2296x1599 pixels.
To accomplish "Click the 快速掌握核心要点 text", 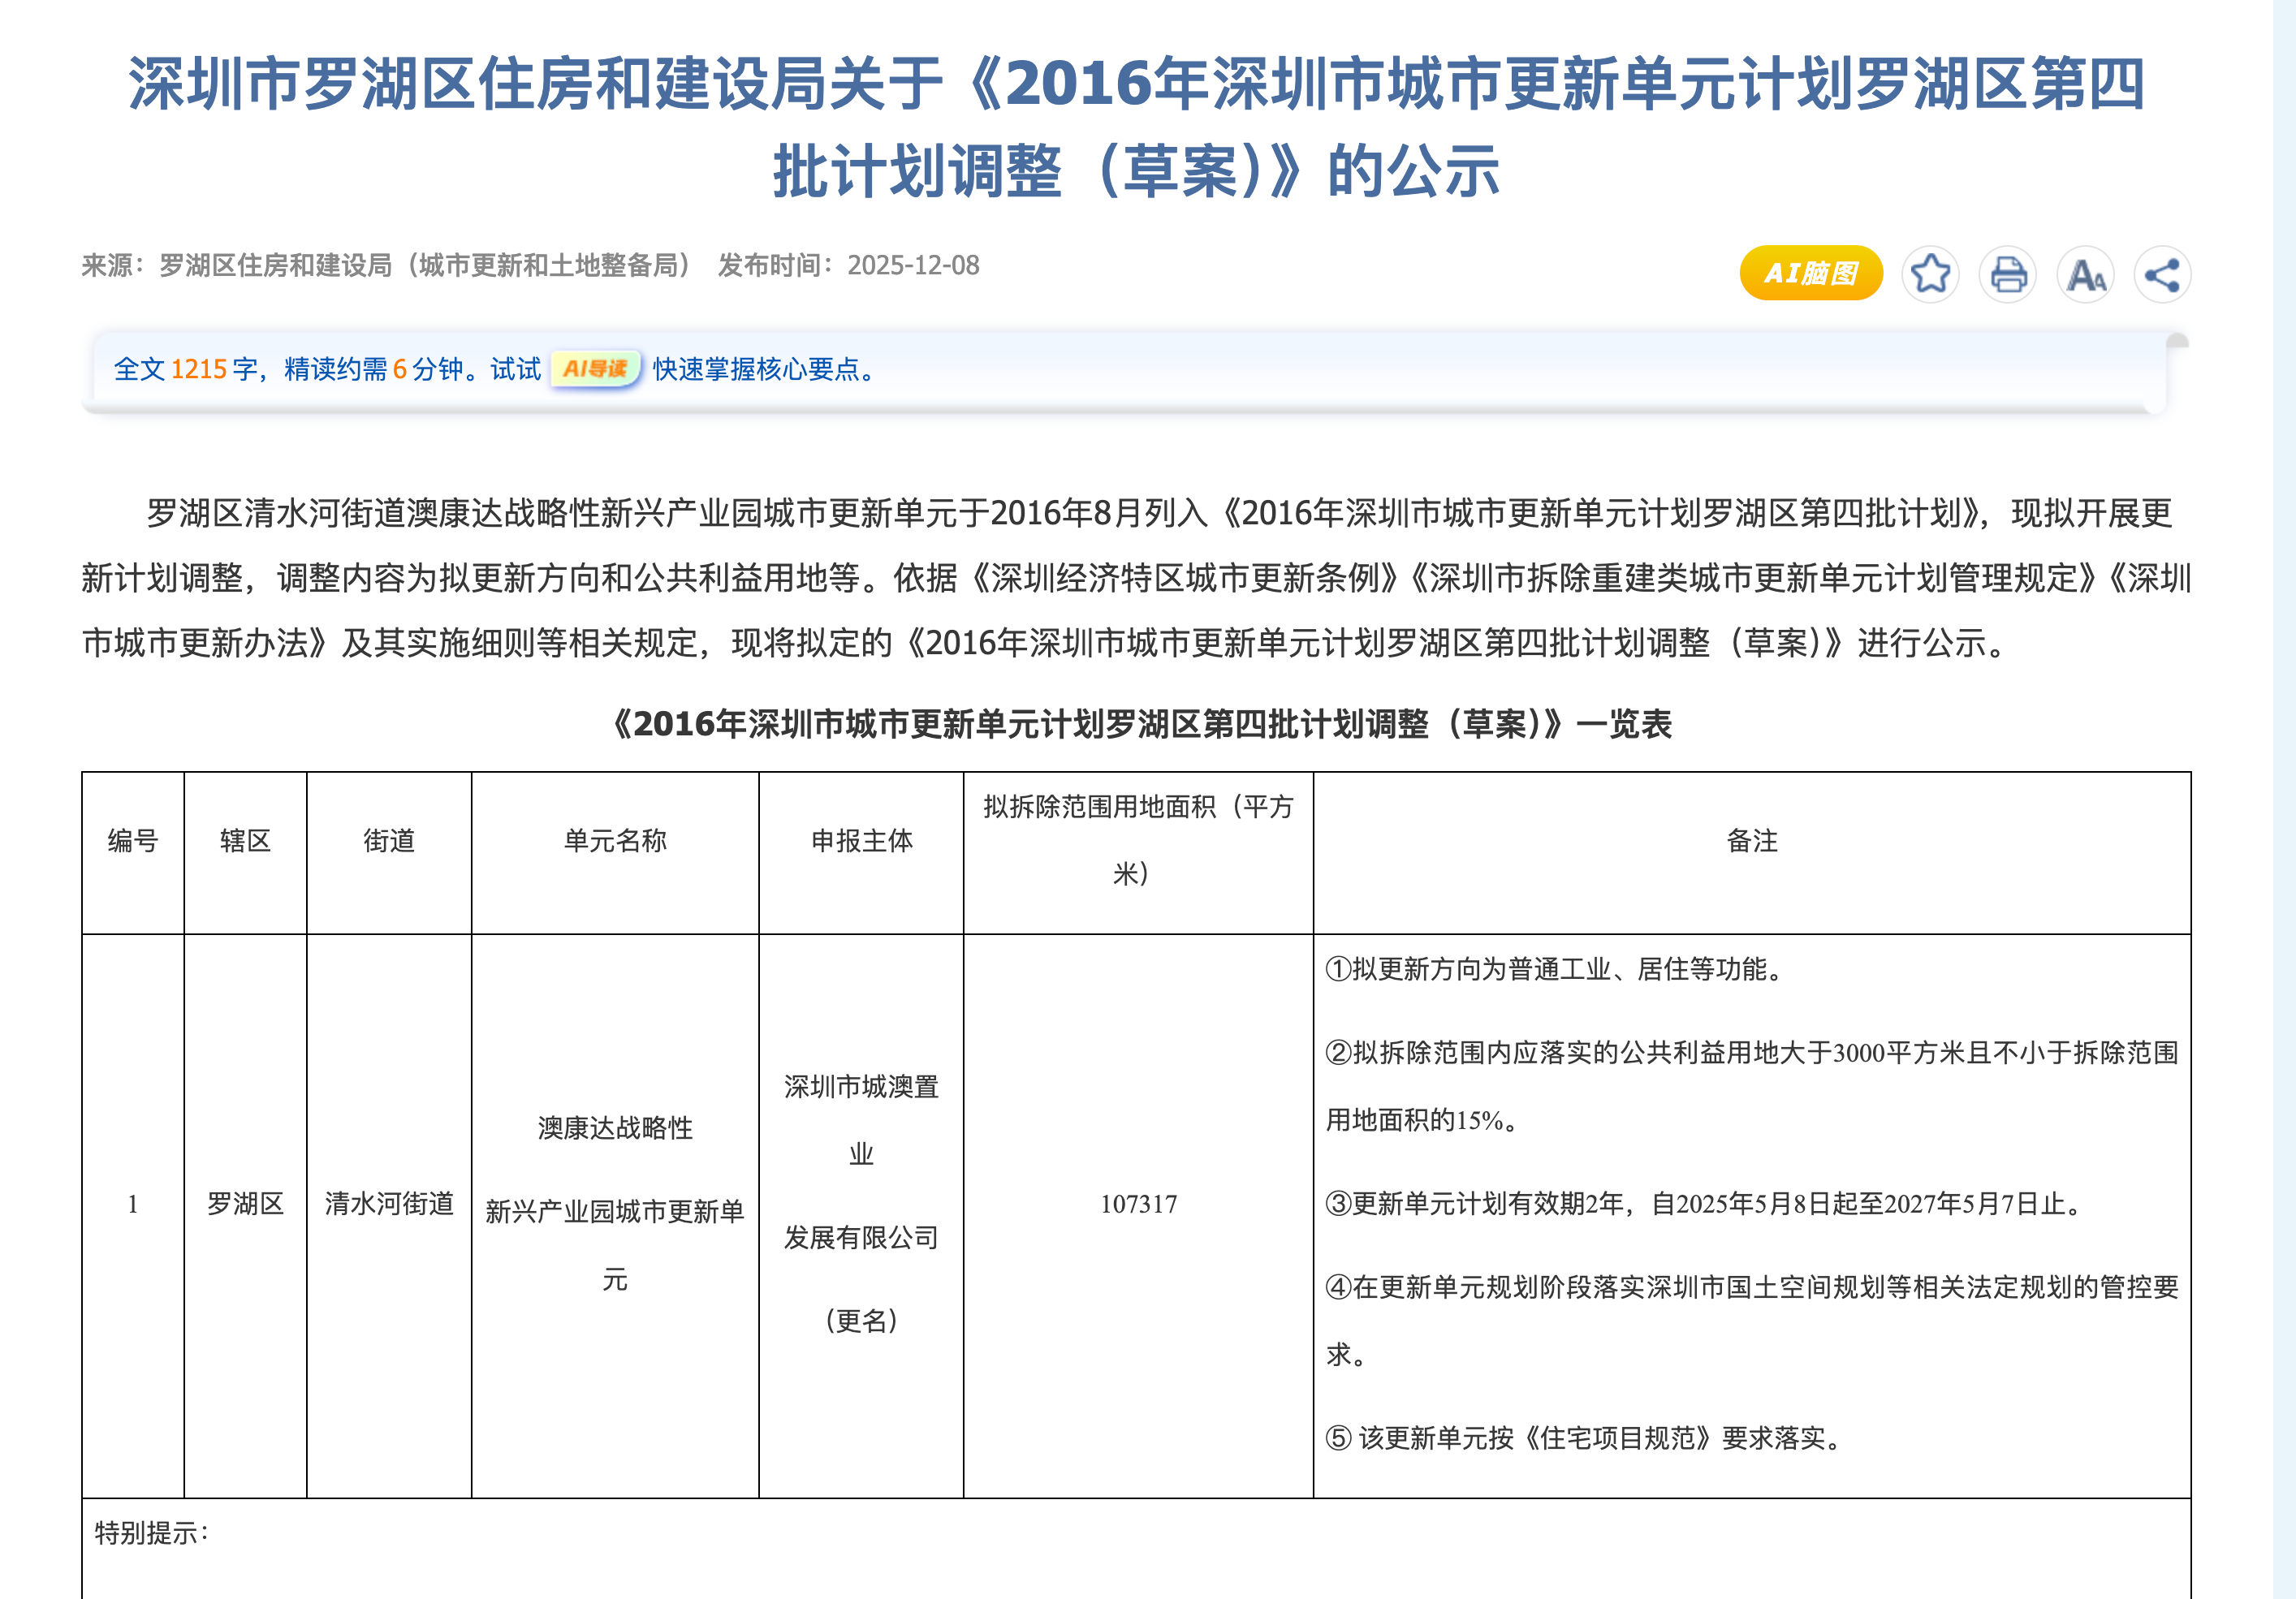I will (x=756, y=369).
